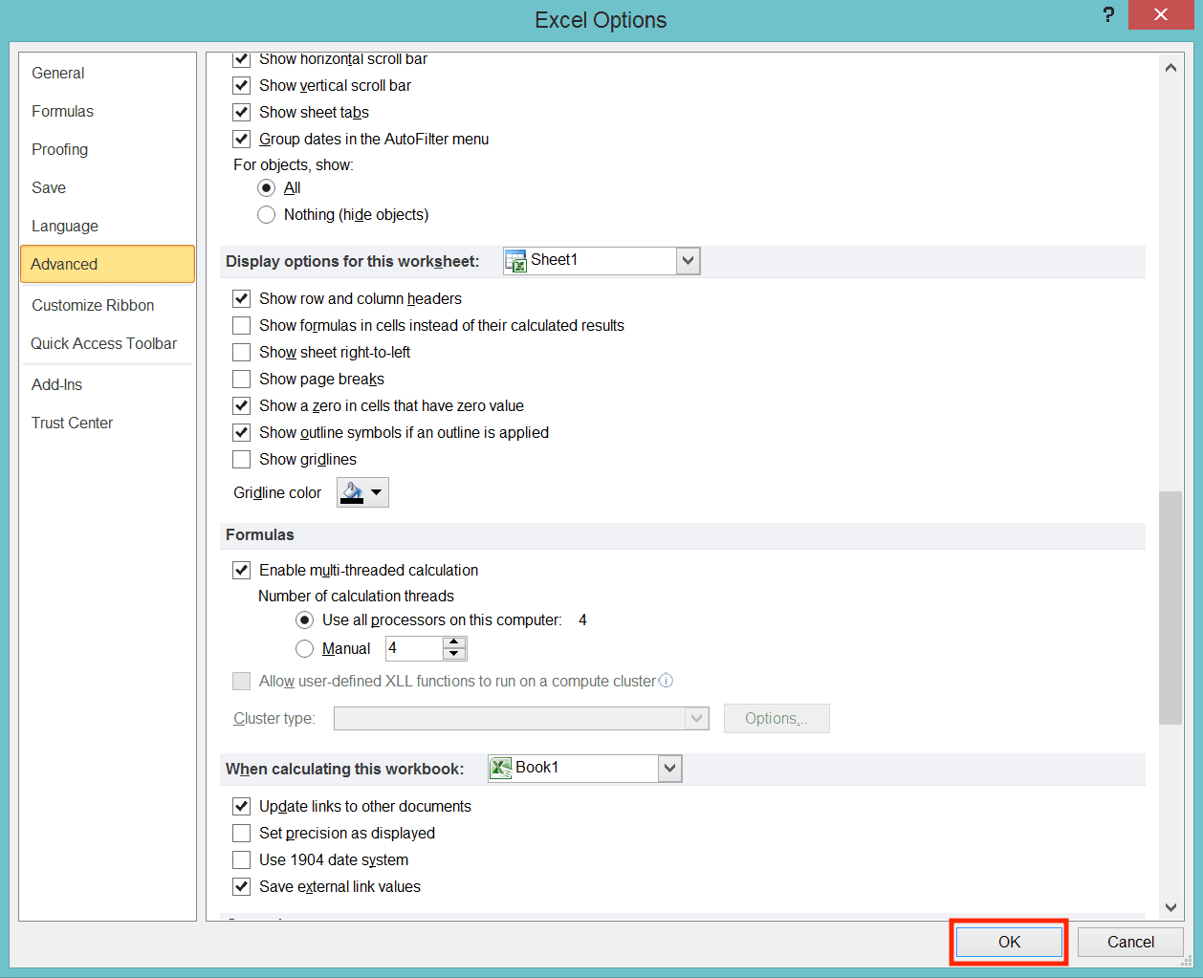The image size is (1203, 978).
Task: Toggle Group dates in the AutoFilter menu
Action: click(242, 139)
